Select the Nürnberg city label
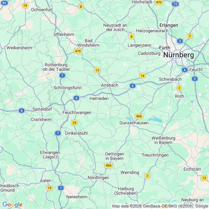This screenshot has width=209, height=209. [x=179, y=55]
